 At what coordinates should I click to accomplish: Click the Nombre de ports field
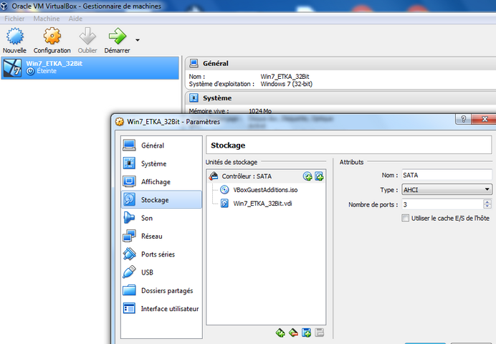point(442,204)
